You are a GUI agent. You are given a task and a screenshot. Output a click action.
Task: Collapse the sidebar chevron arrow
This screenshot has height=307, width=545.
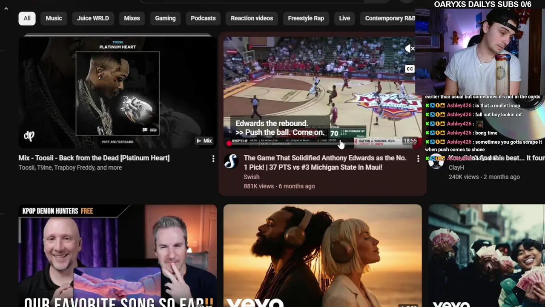(x=6, y=9)
